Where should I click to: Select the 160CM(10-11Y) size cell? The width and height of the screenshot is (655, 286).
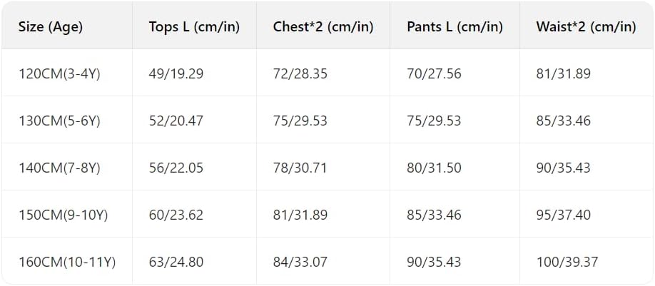pyautogui.click(x=67, y=262)
